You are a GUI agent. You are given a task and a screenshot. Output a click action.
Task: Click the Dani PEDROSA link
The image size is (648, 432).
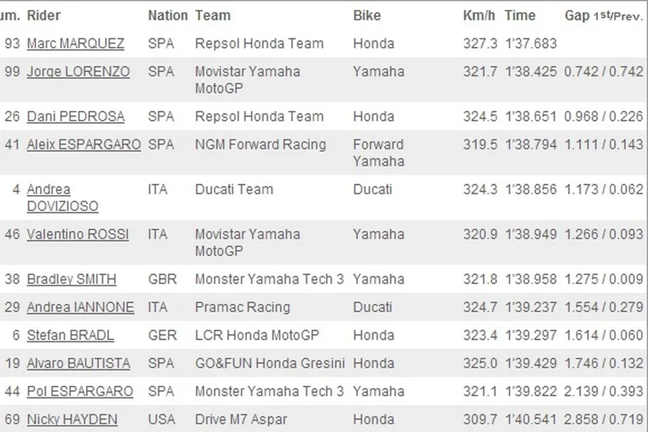75,117
